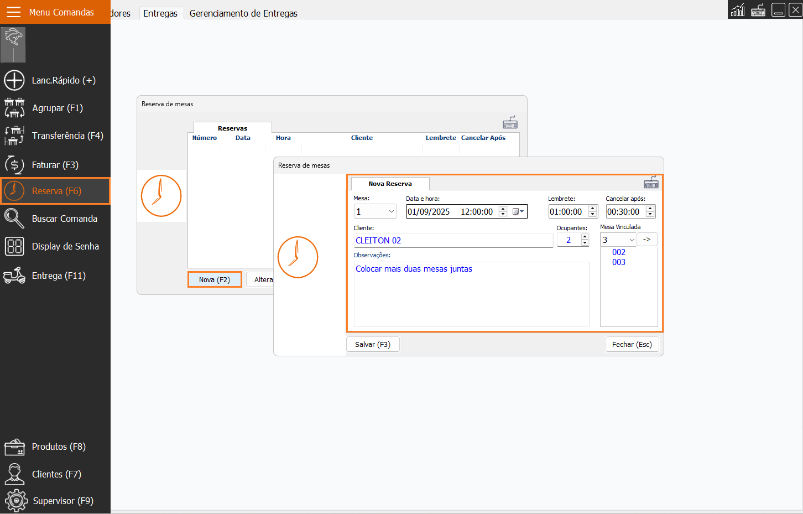Image resolution: width=803 pixels, height=514 pixels.
Task: Switch to the Entregas tab
Action: [x=160, y=13]
